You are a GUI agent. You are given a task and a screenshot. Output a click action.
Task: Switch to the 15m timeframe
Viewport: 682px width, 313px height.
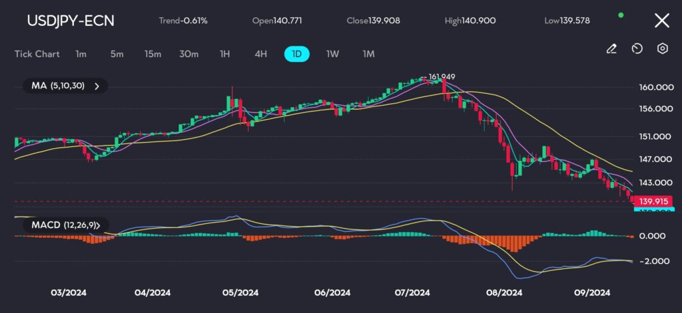pyautogui.click(x=153, y=54)
